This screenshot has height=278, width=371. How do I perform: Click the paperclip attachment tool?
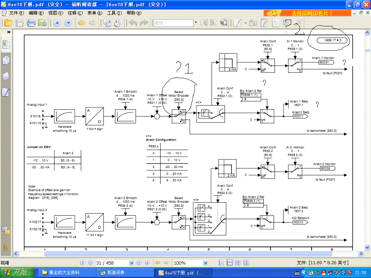click(253, 23)
